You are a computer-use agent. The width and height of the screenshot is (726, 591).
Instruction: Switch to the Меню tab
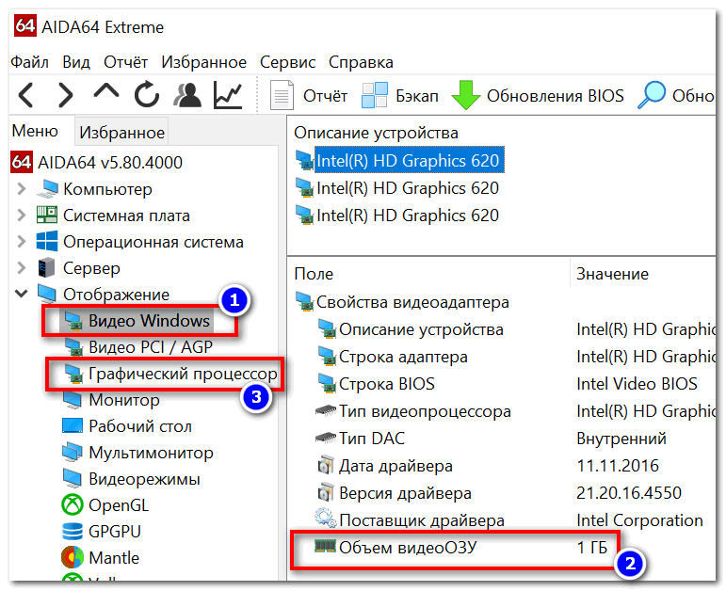(x=35, y=131)
